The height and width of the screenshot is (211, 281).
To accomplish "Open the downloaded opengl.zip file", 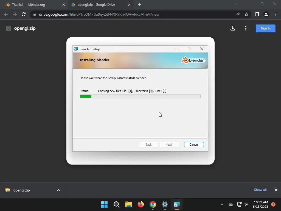I will (21, 190).
